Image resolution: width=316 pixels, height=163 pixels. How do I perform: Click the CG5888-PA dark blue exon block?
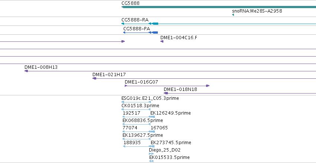point(154,33)
